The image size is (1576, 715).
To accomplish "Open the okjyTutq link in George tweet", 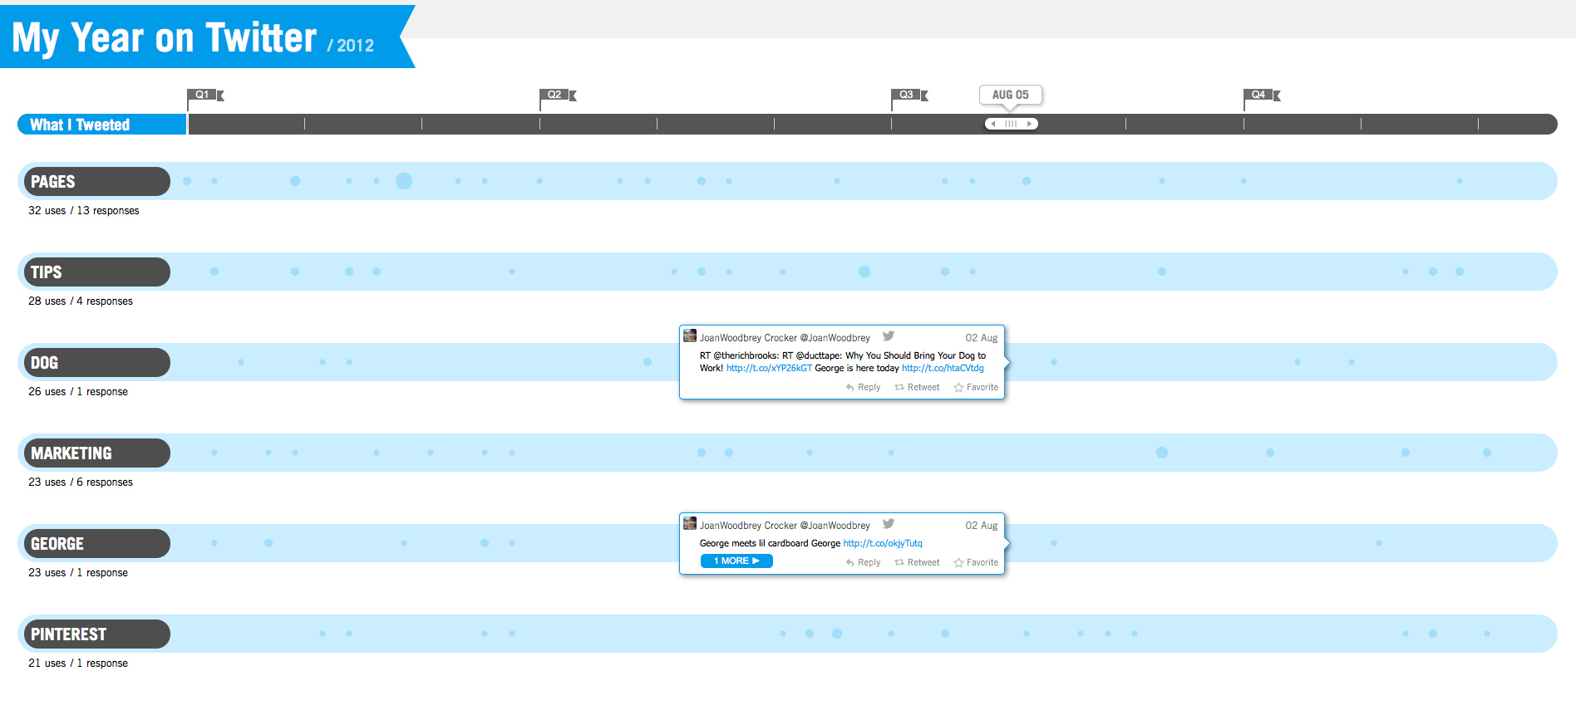I will click(x=883, y=543).
